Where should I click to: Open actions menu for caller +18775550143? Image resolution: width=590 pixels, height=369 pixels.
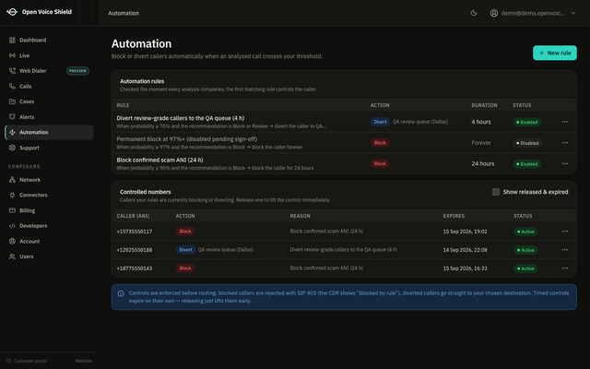tap(565, 268)
